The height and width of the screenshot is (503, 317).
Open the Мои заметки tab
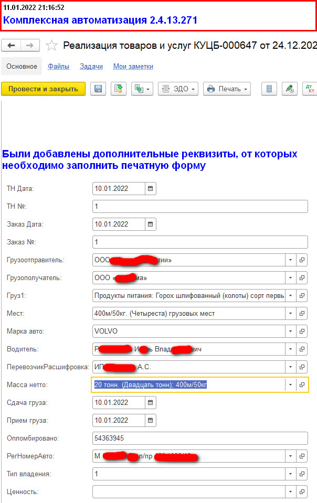click(x=133, y=67)
